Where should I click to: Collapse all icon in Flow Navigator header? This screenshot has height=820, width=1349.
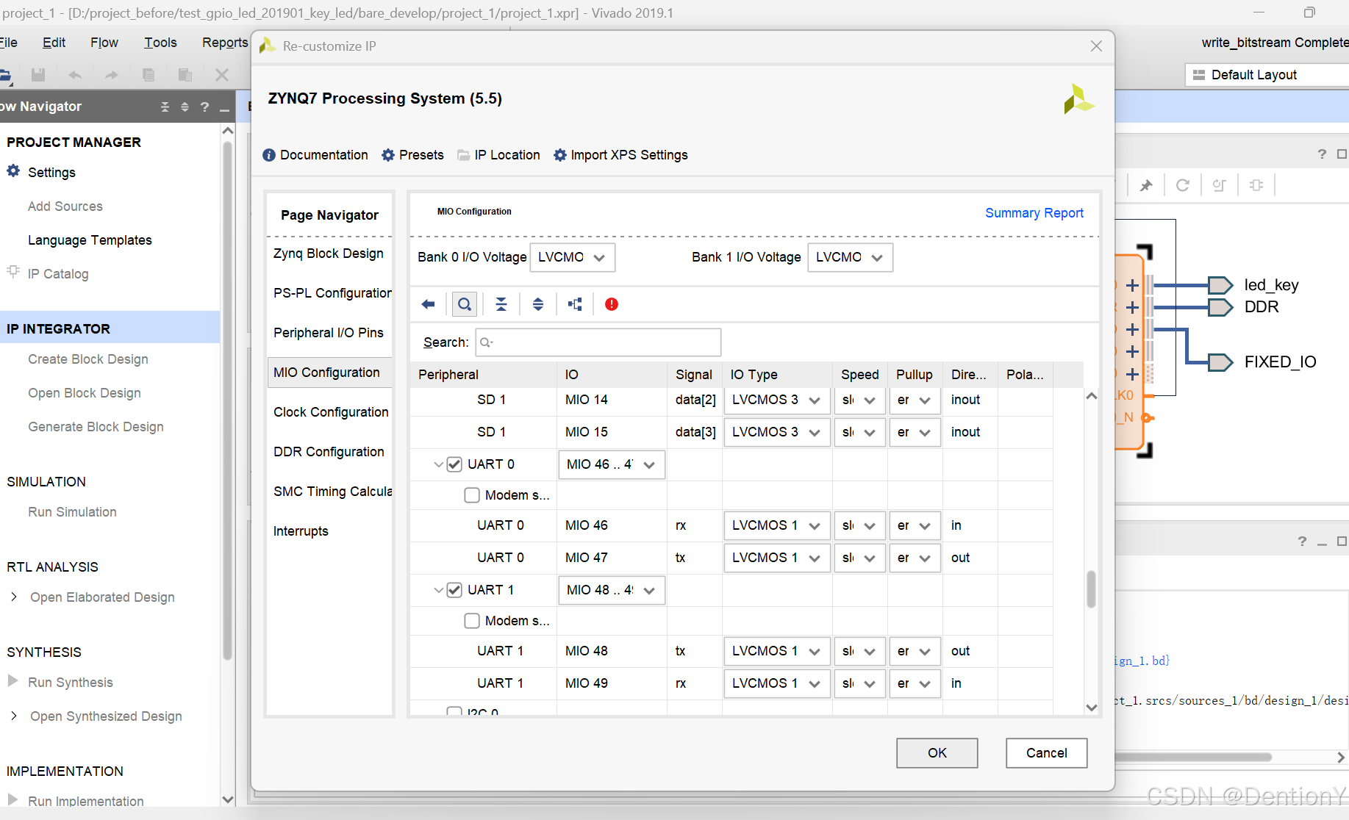(x=165, y=107)
